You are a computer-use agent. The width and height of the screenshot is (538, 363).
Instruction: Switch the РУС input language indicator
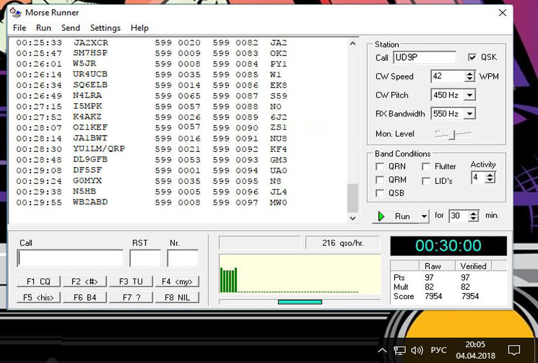click(x=438, y=350)
